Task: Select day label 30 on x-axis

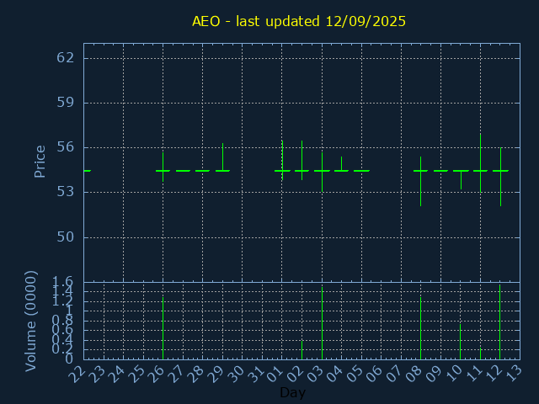Action: [x=236, y=374]
